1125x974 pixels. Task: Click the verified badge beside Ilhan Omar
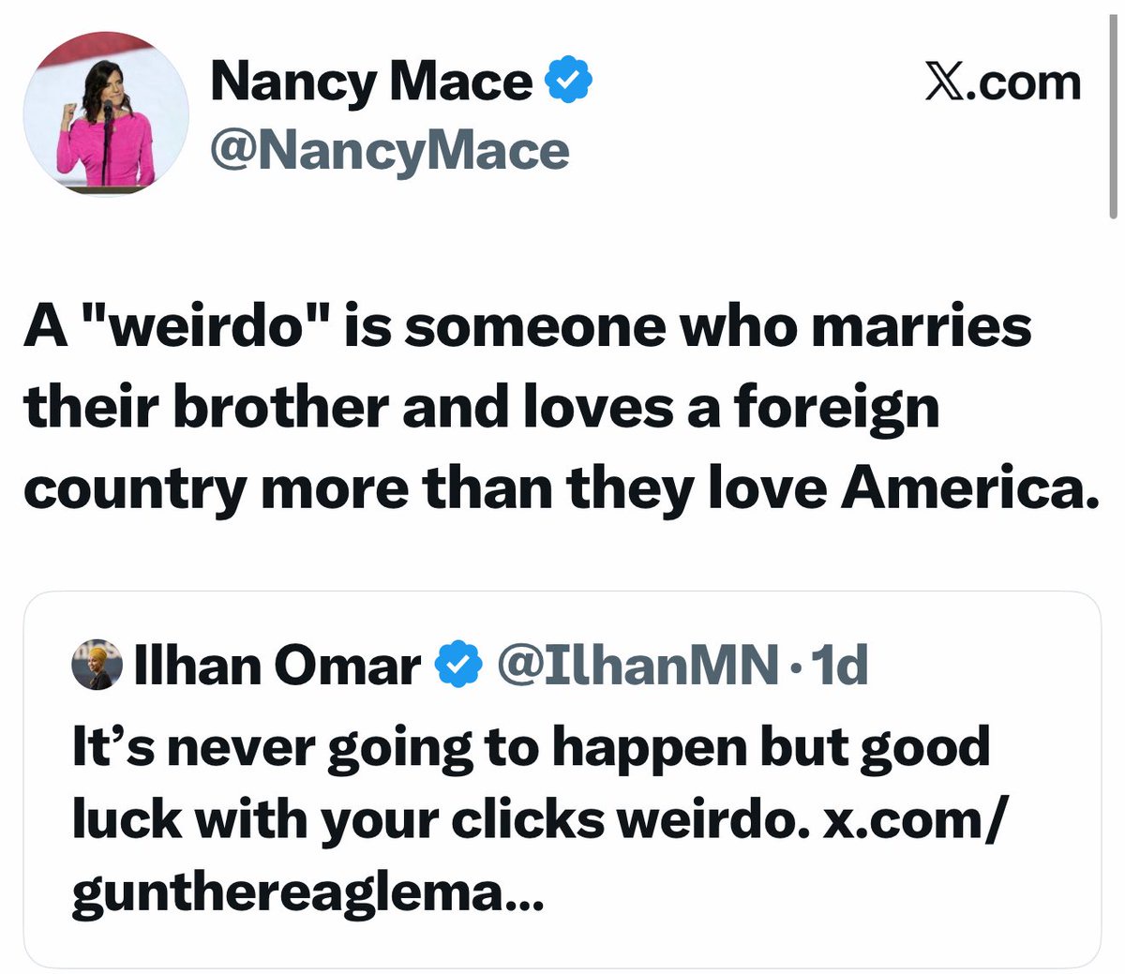click(x=460, y=666)
